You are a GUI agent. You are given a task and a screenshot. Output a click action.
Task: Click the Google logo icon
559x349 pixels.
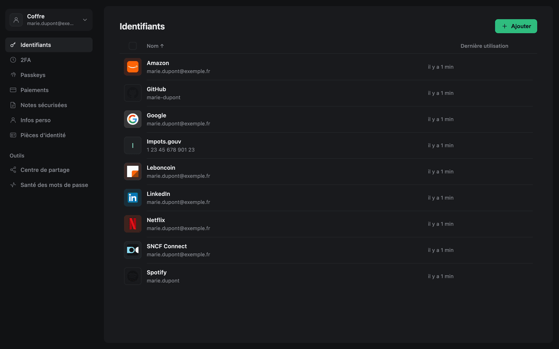(133, 119)
